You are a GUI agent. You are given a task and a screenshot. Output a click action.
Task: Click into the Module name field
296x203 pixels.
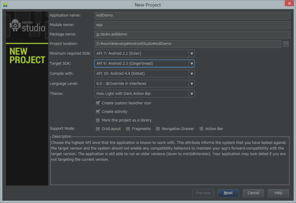[x=192, y=25]
